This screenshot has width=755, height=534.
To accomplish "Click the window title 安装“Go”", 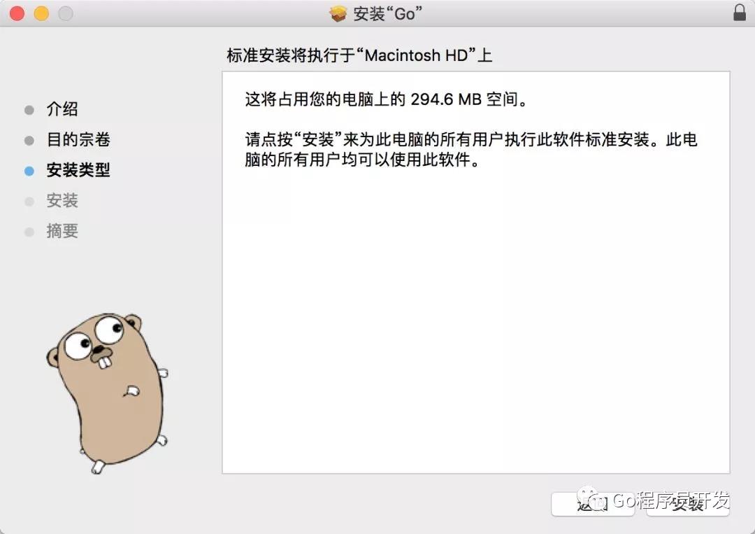I will tap(387, 13).
